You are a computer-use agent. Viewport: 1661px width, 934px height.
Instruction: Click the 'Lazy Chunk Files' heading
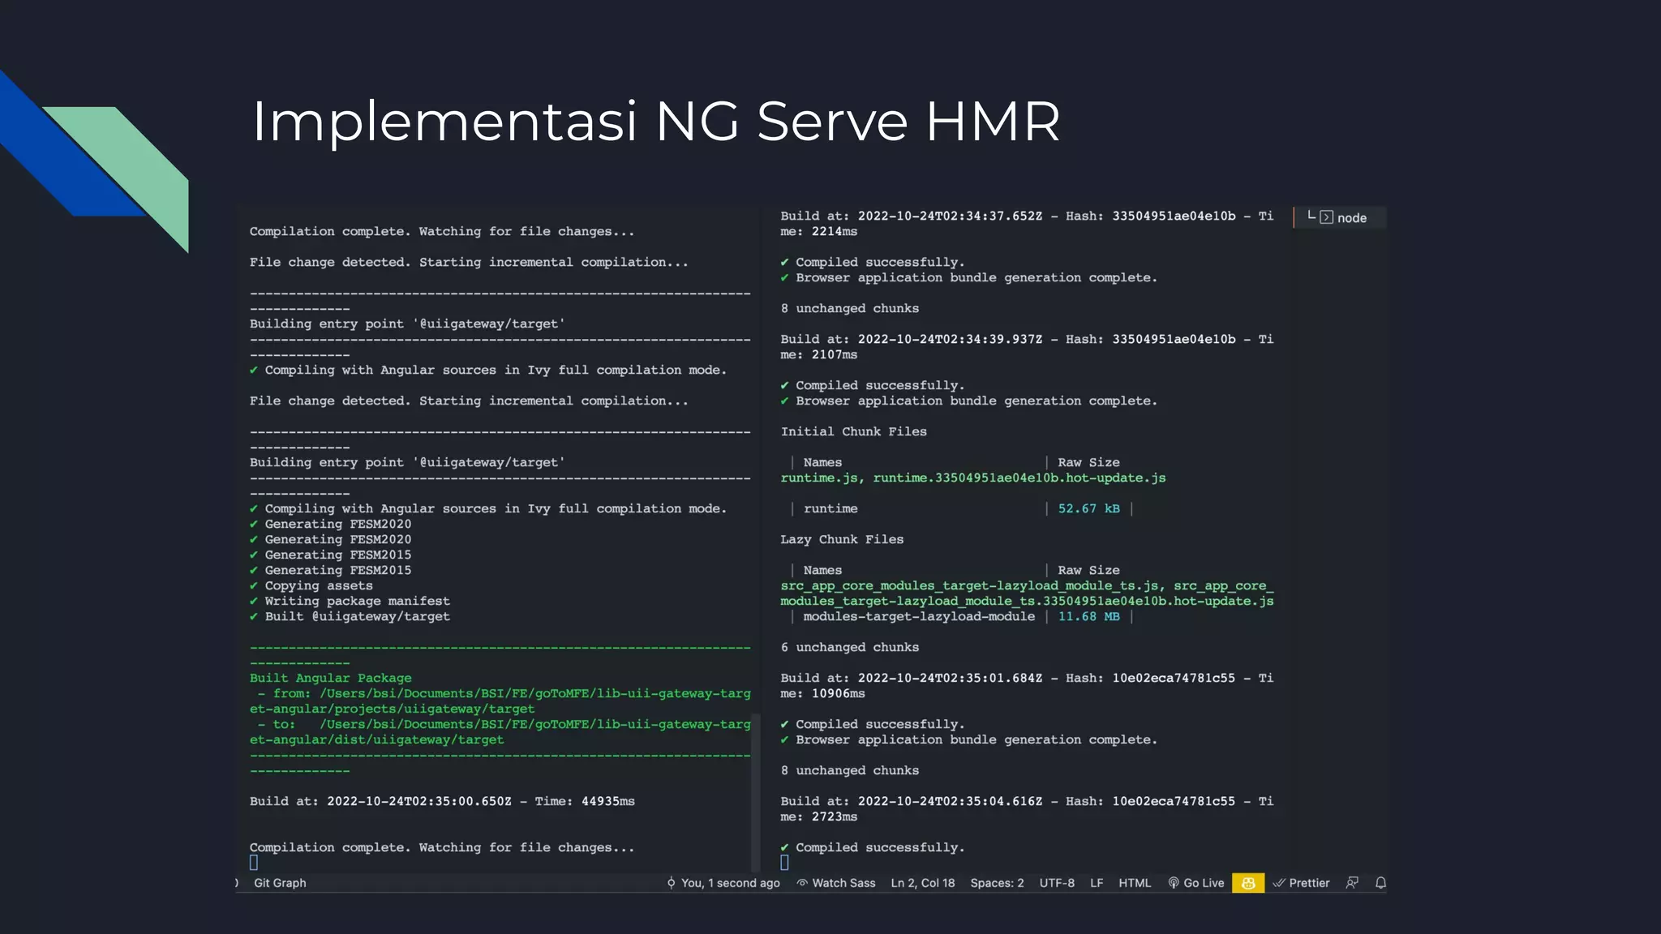(842, 539)
